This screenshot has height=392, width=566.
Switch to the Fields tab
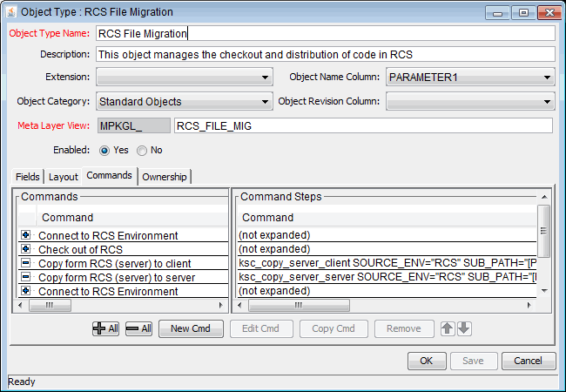click(28, 177)
